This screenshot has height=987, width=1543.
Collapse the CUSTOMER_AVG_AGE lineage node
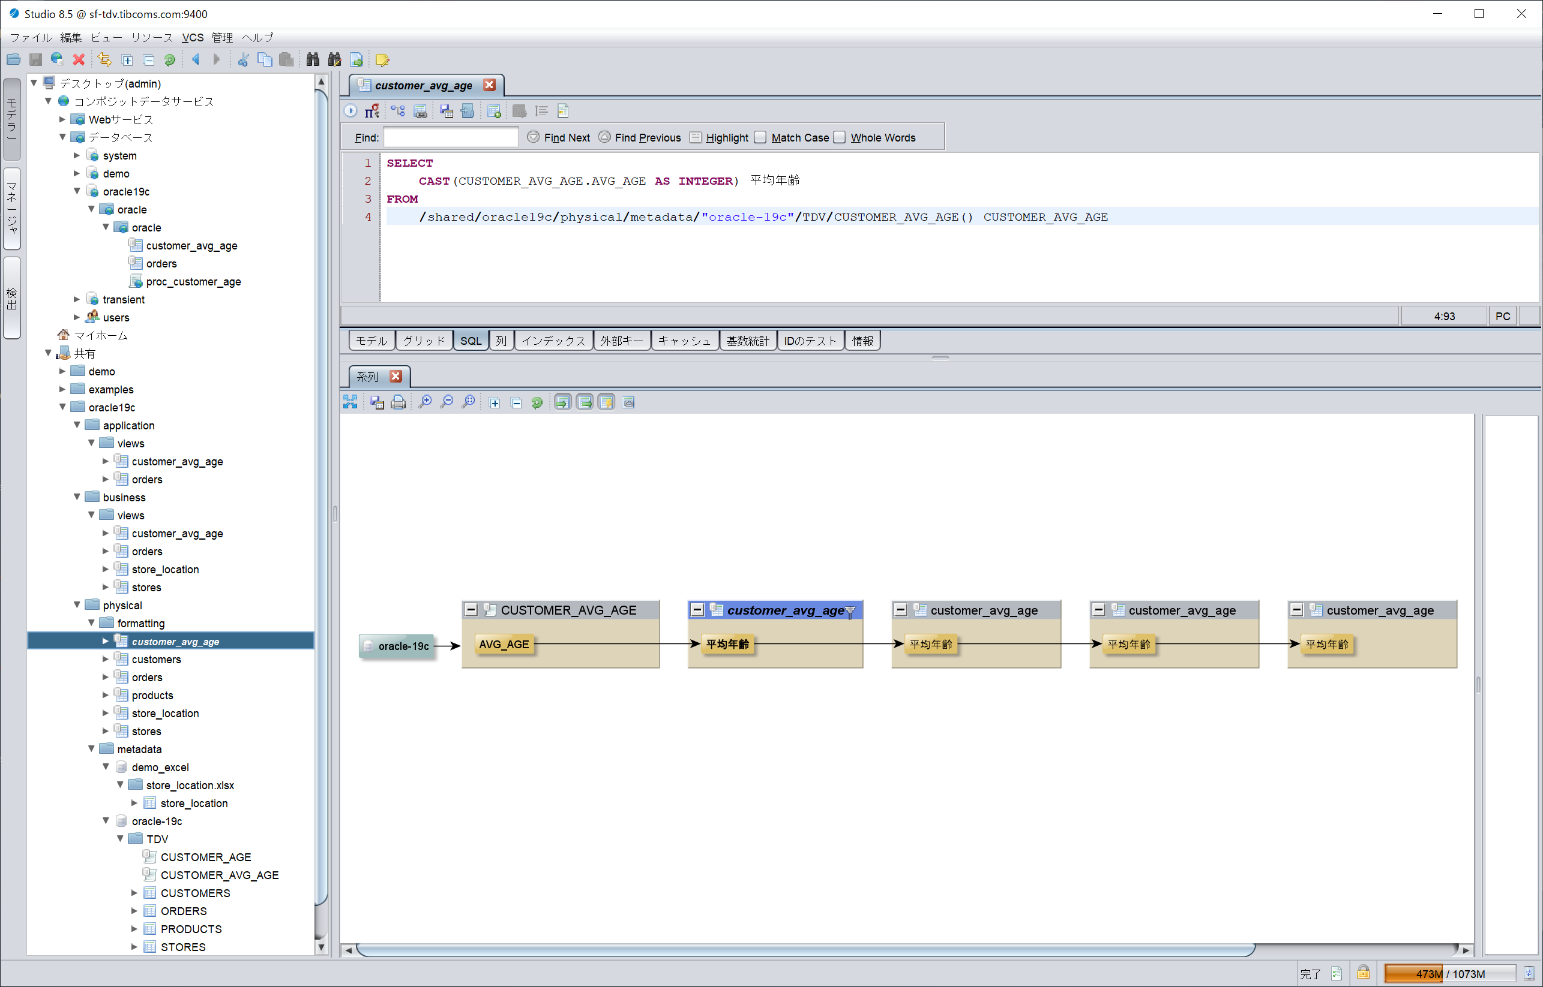point(471,610)
